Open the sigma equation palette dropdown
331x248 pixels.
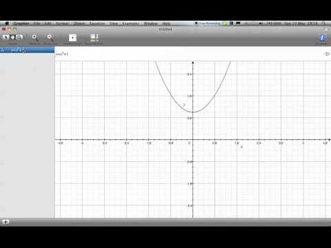tap(327, 54)
